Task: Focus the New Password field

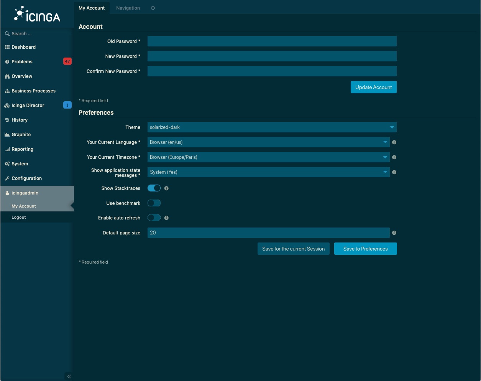Action: [x=272, y=56]
